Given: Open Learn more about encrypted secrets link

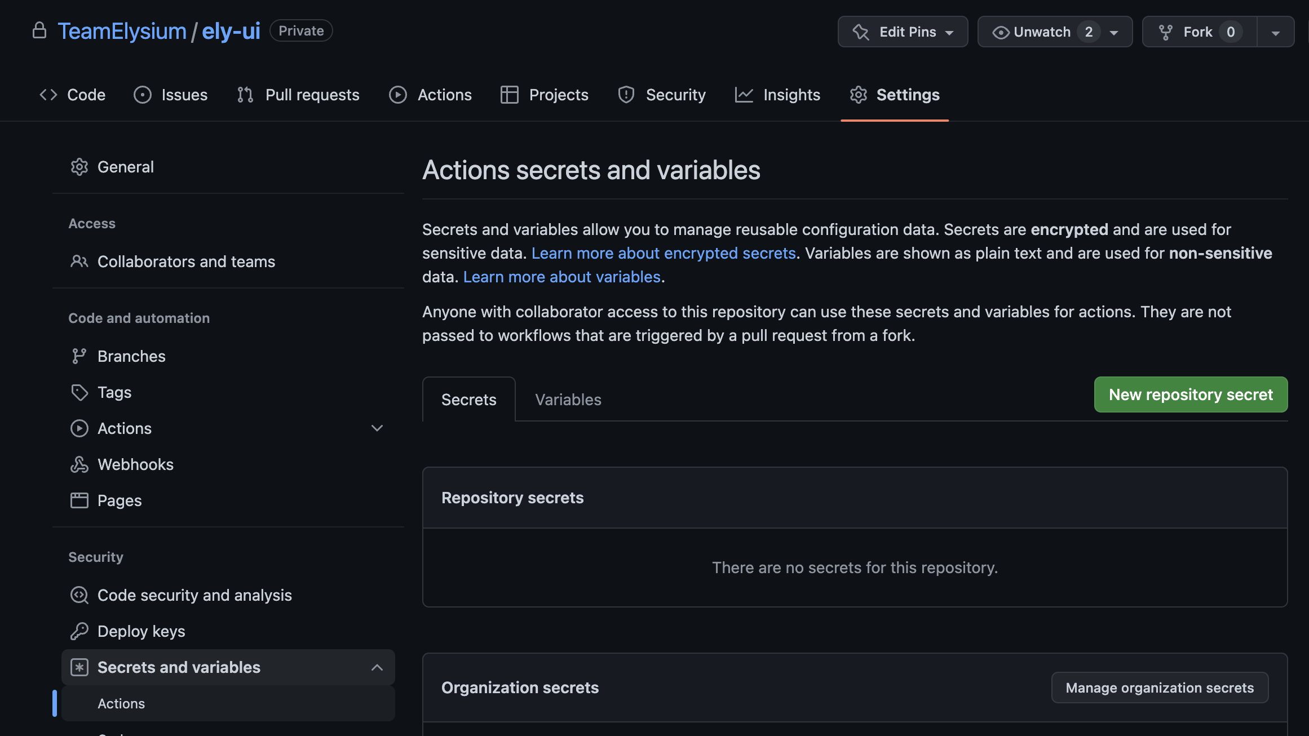Looking at the screenshot, I should point(664,253).
